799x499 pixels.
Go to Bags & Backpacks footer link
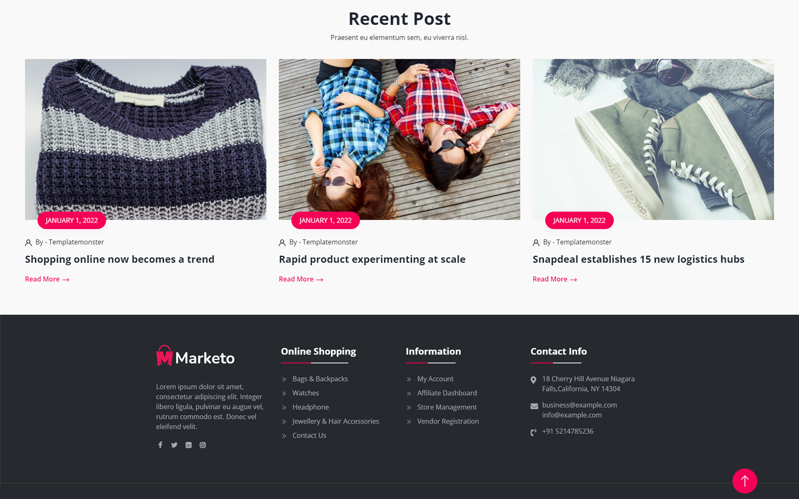click(x=320, y=379)
